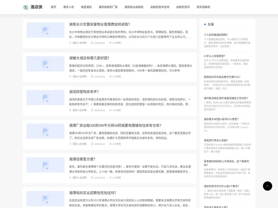Click the 在看 sidebar heading
The image size is (278, 208).
[x=211, y=24]
